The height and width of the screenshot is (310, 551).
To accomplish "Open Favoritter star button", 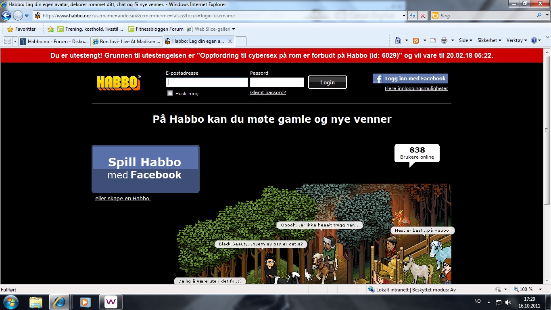I will [21, 29].
